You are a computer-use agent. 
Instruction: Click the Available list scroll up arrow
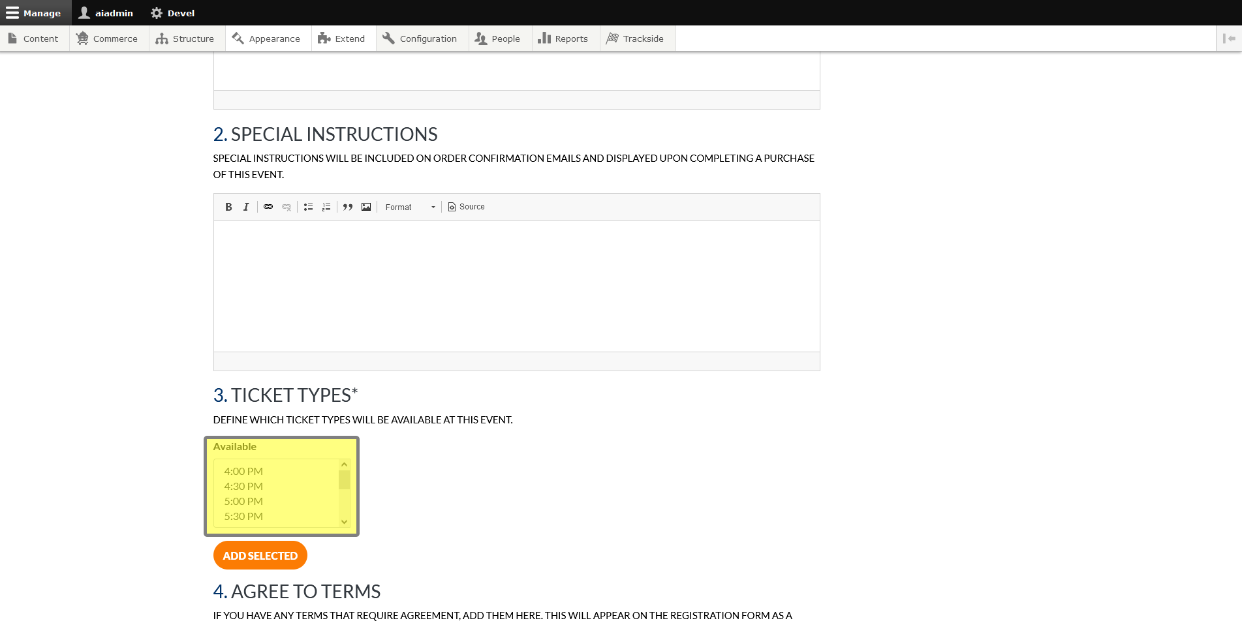point(344,464)
